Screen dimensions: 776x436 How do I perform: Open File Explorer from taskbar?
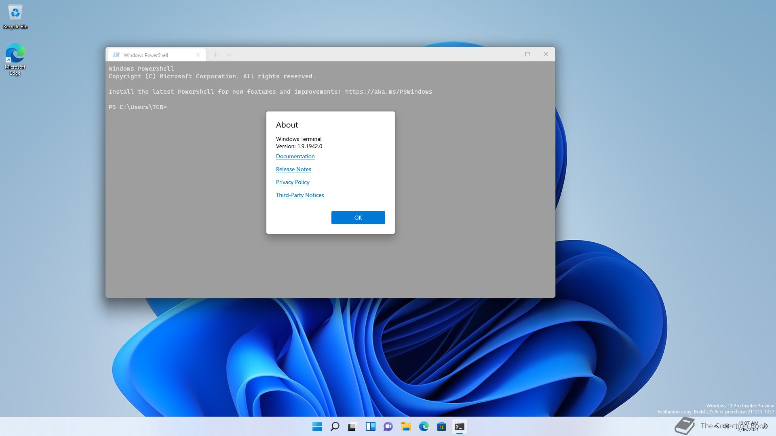click(406, 426)
